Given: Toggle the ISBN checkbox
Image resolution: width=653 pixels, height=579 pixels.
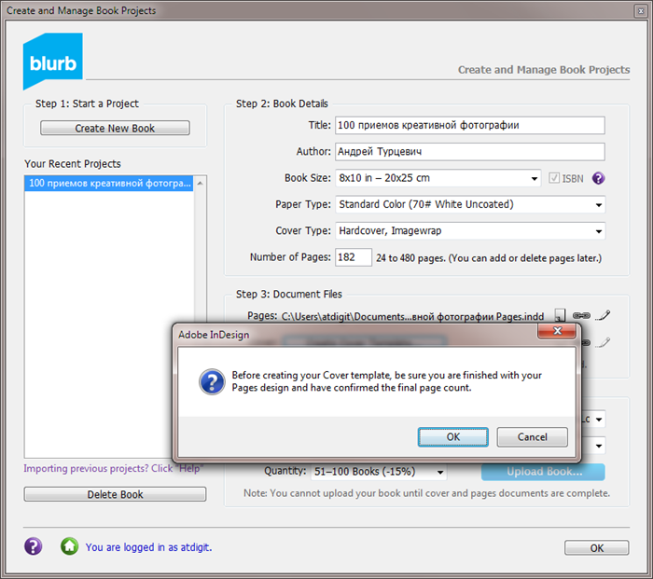Looking at the screenshot, I should pyautogui.click(x=554, y=178).
